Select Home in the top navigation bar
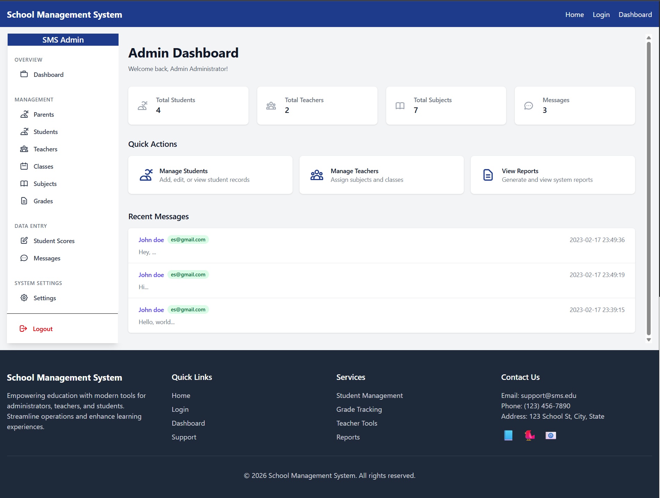The height and width of the screenshot is (498, 660). coord(574,15)
